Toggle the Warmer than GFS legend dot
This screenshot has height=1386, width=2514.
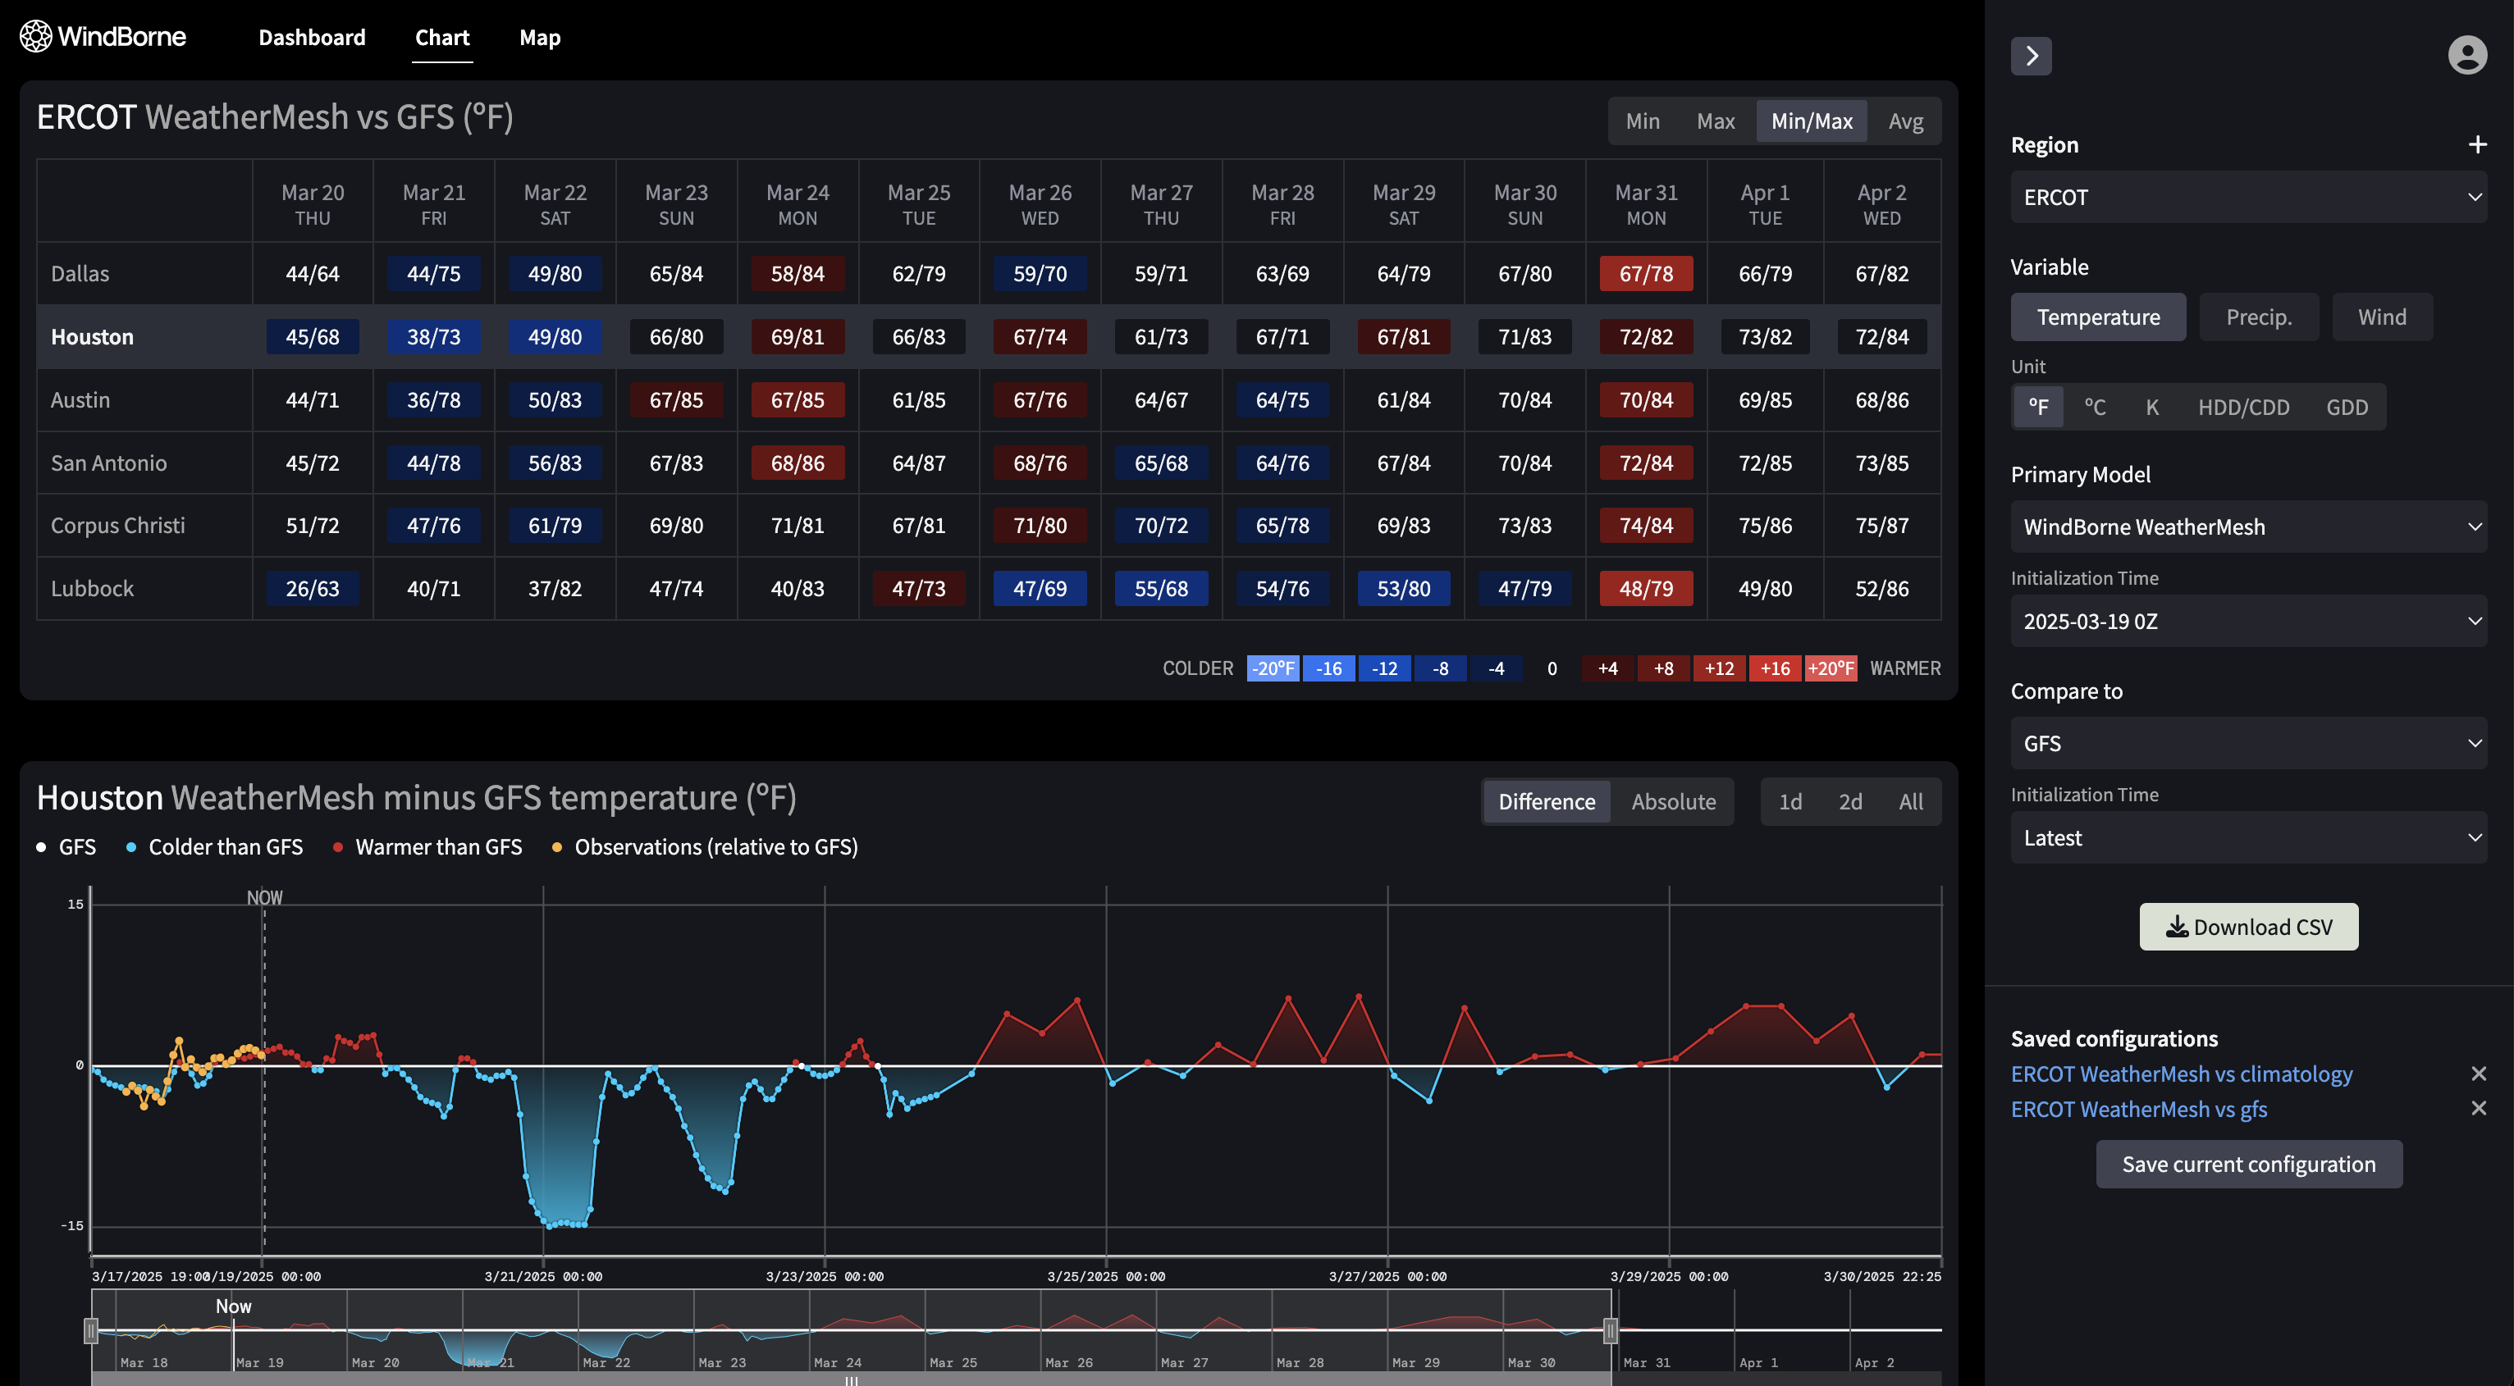pos(338,848)
